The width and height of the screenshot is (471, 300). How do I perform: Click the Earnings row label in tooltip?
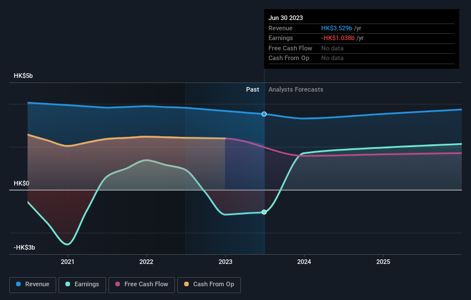[x=281, y=38]
